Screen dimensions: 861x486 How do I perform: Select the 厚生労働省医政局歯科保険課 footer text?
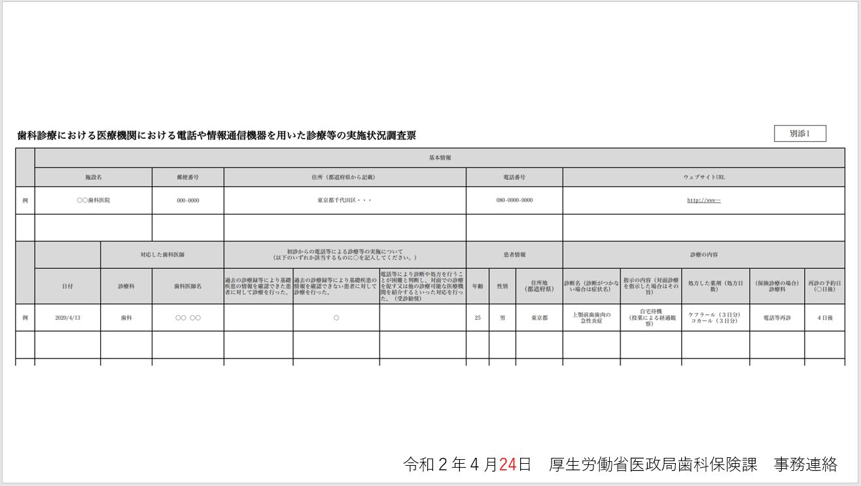pos(653,464)
